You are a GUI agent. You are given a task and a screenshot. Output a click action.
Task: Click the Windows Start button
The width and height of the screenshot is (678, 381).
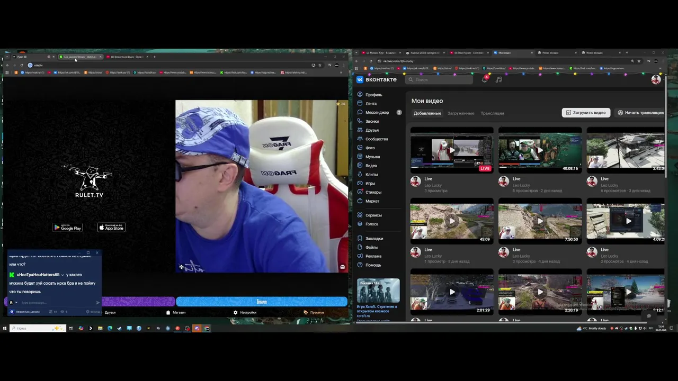click(x=4, y=329)
